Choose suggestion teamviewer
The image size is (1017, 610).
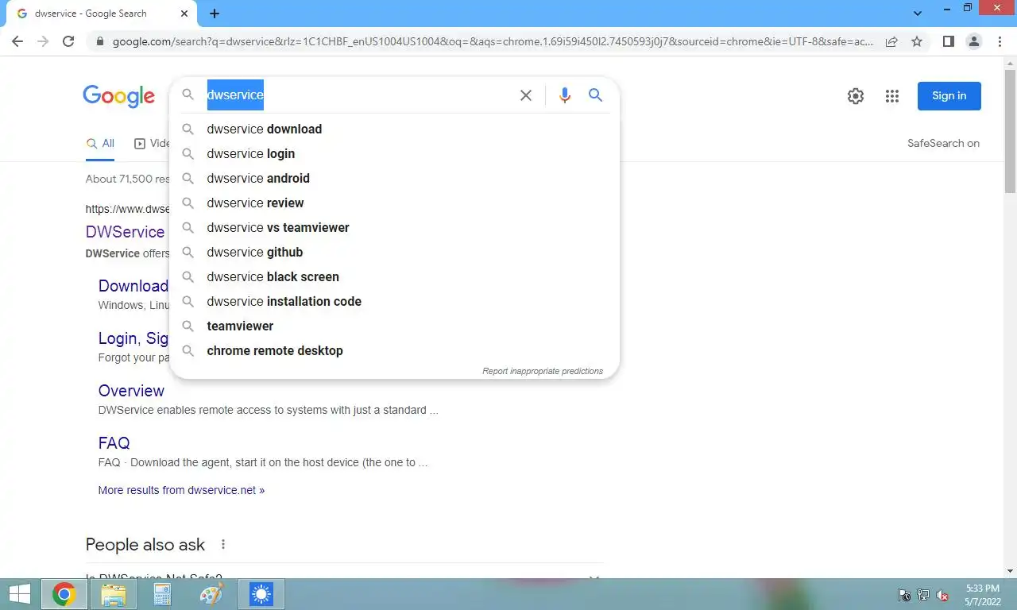(x=394, y=326)
